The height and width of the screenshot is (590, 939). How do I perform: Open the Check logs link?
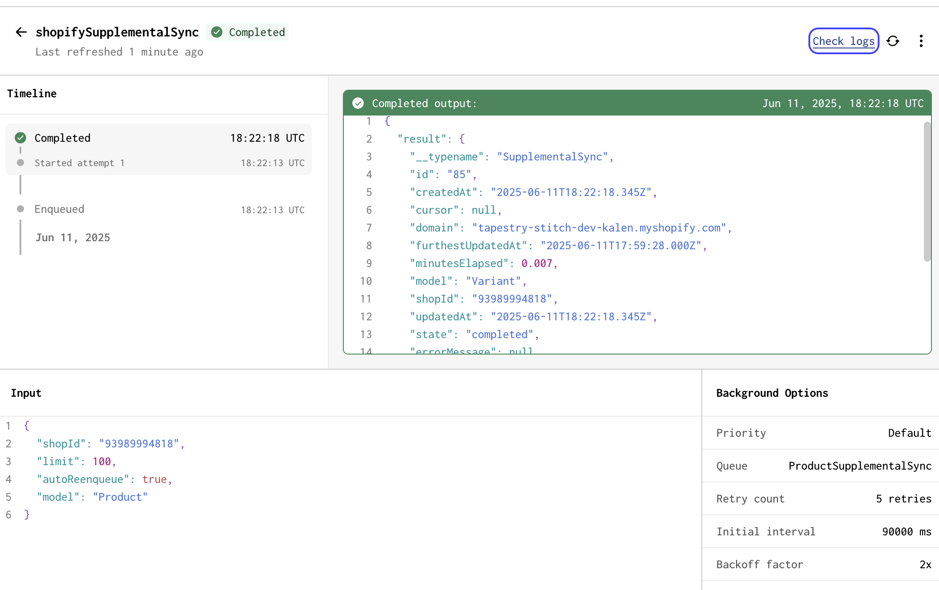point(844,41)
